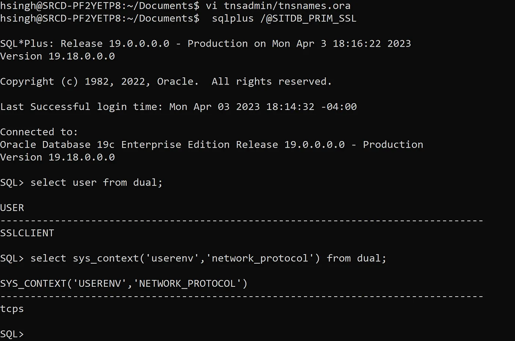Click the 'vi tnsadmin/tnsnames.ora' command text
515x341 pixels.
(278, 6)
